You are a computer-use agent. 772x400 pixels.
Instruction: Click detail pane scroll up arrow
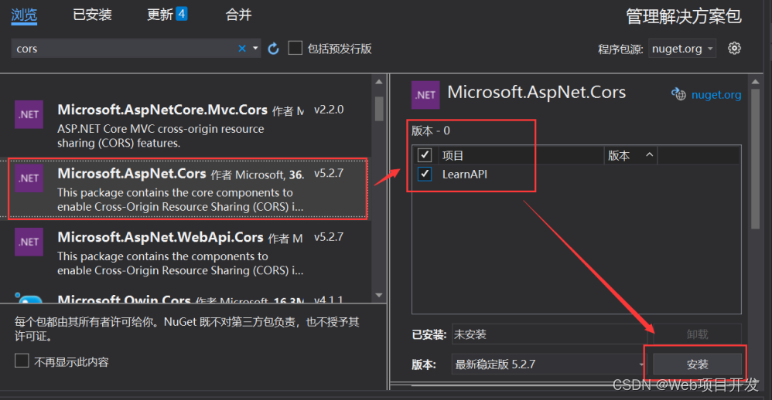[755, 81]
